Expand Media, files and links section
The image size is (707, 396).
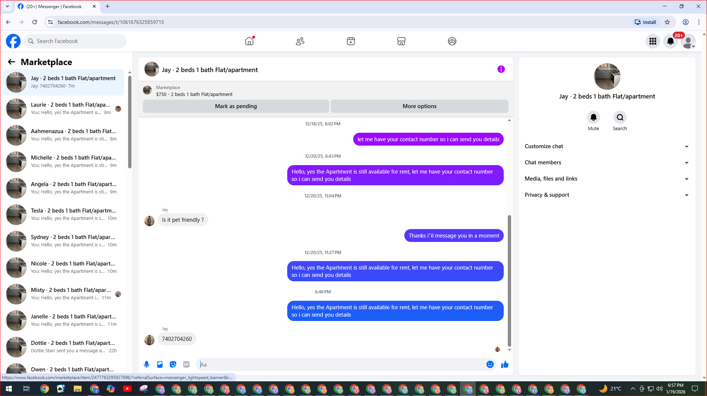pos(606,179)
